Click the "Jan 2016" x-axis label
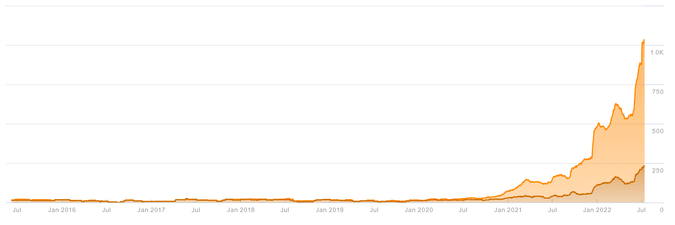Image resolution: width=675 pixels, height=225 pixels. tap(61, 210)
